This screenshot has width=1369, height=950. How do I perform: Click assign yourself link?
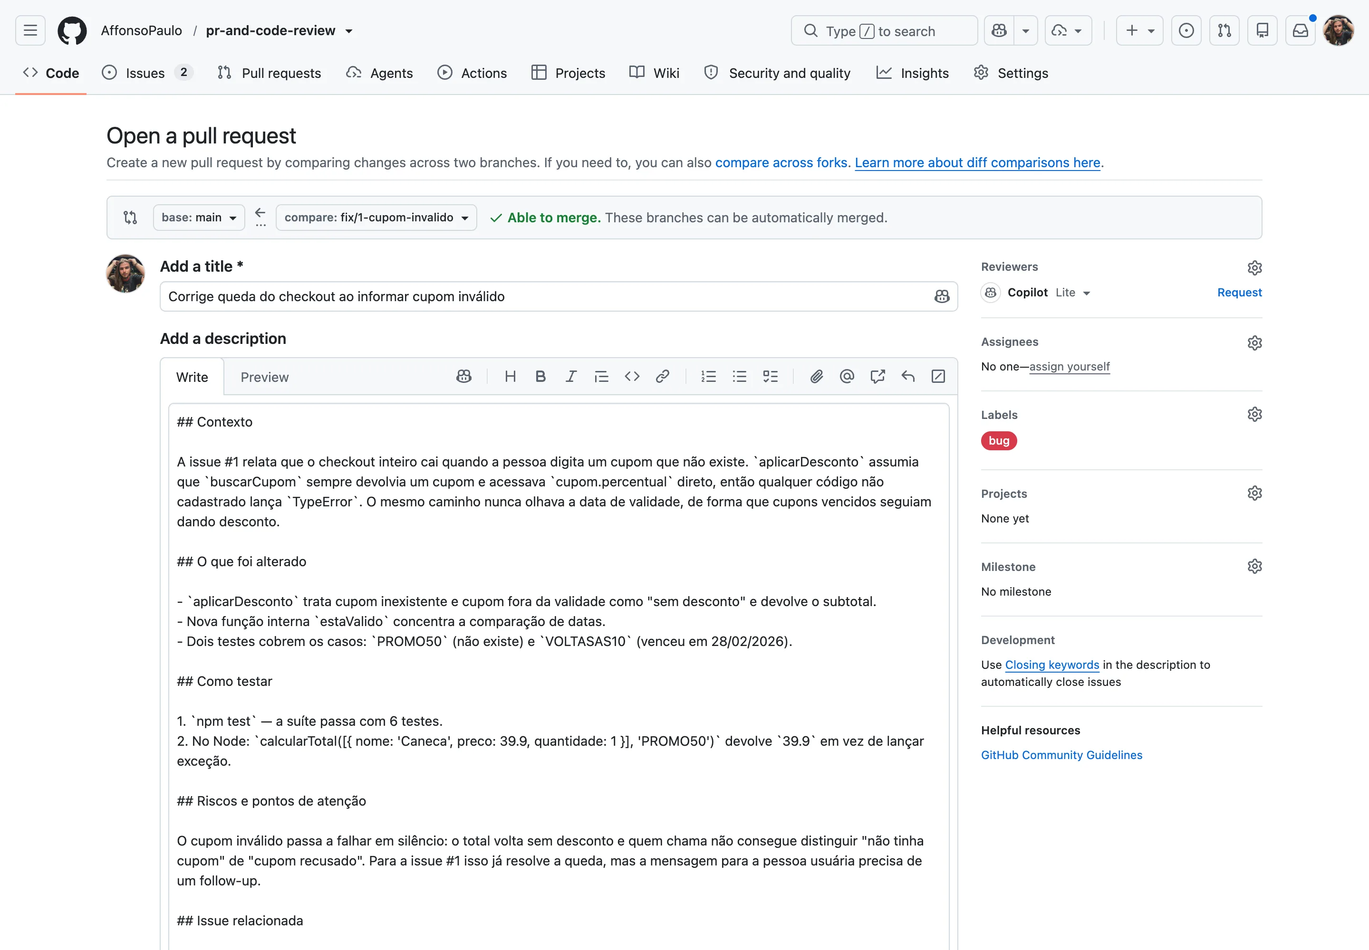(1070, 367)
